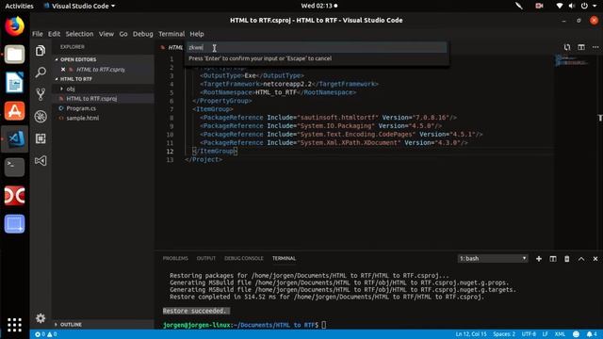
Task: Open the Debug menu
Action: click(x=142, y=34)
